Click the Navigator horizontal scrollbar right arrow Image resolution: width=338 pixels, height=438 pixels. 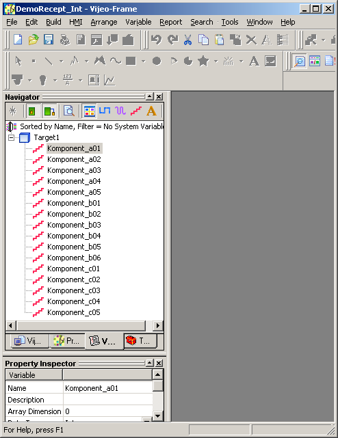(158, 325)
